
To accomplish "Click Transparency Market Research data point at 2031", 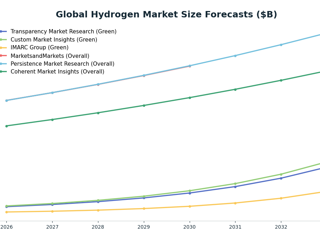I will 235,187.
